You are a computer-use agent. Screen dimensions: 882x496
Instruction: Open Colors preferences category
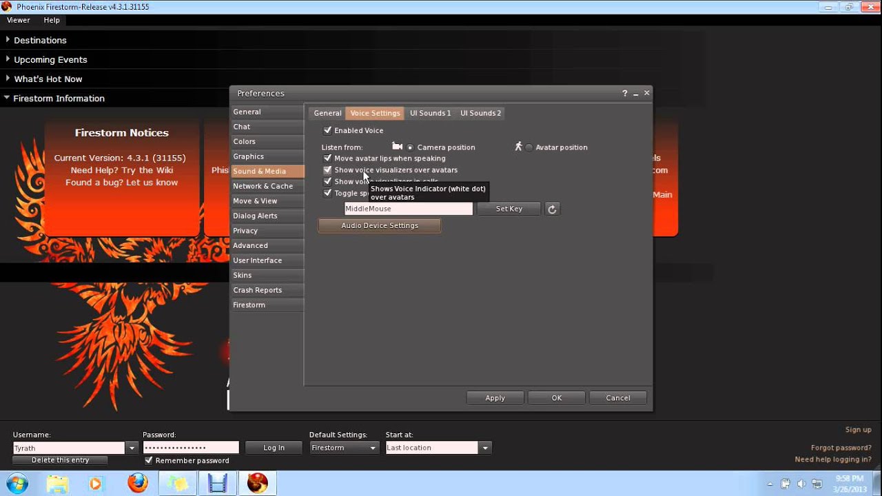click(x=267, y=141)
